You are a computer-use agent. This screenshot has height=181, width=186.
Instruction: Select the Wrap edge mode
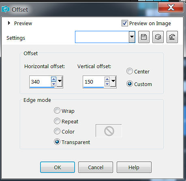tap(57, 110)
